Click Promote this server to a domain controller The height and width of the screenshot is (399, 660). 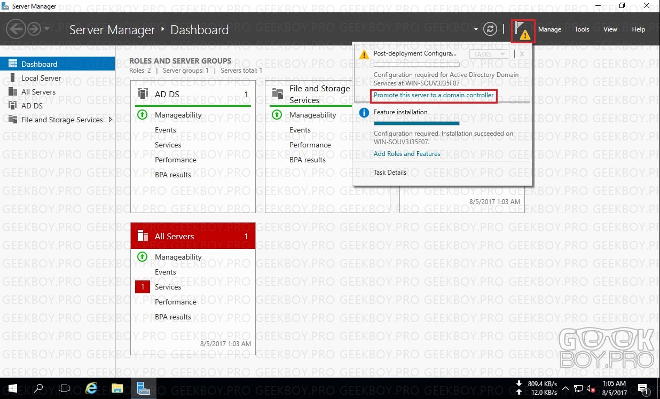point(434,95)
